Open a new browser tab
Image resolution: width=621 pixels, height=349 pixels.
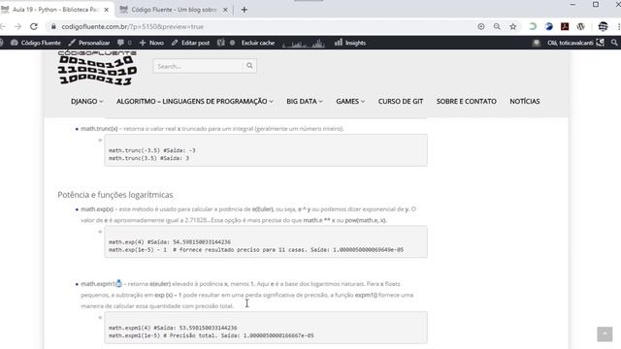[x=244, y=10]
